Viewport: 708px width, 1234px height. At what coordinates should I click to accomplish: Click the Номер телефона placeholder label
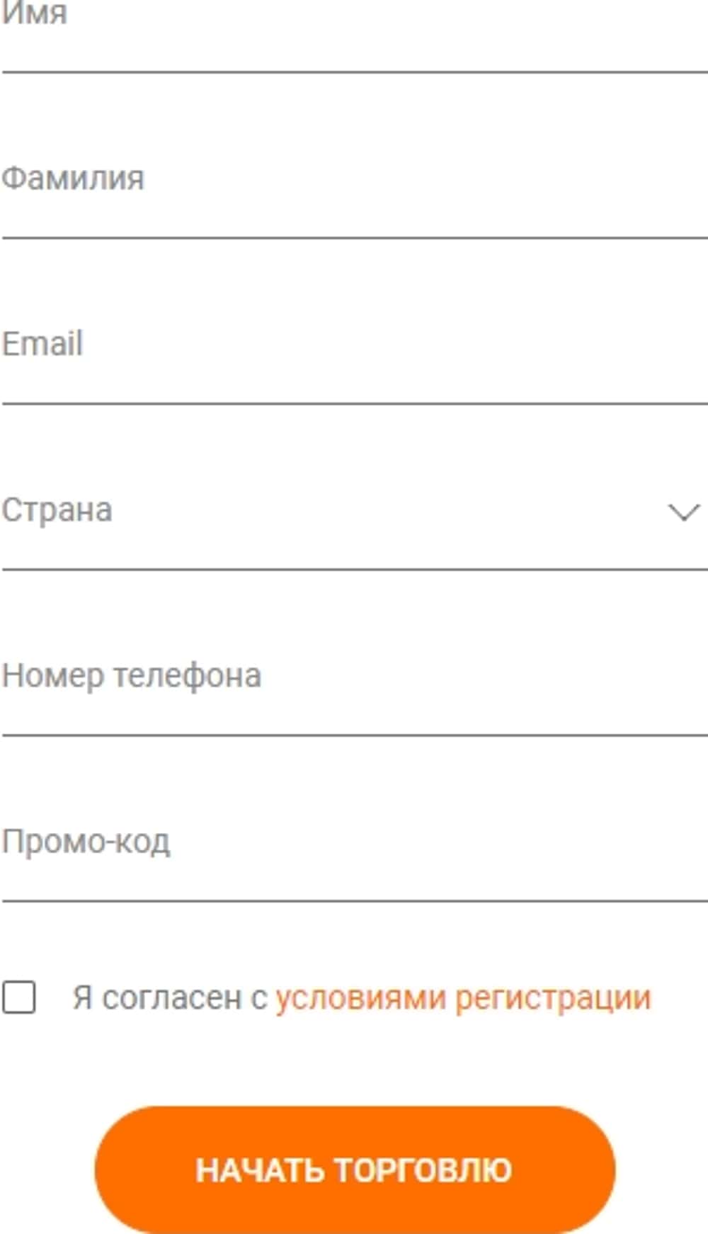click(x=132, y=677)
